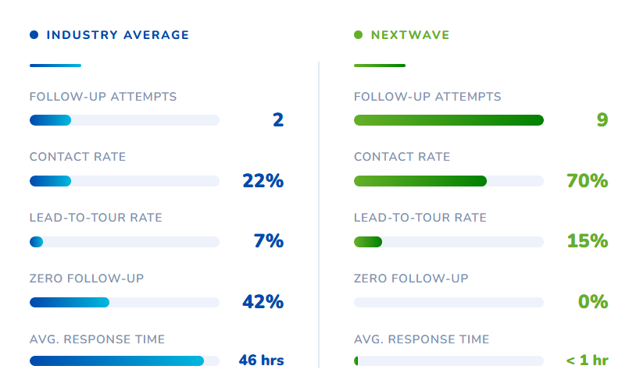Click the green dot beside NextWave
Screen dimensions: 629x380
click(x=358, y=35)
